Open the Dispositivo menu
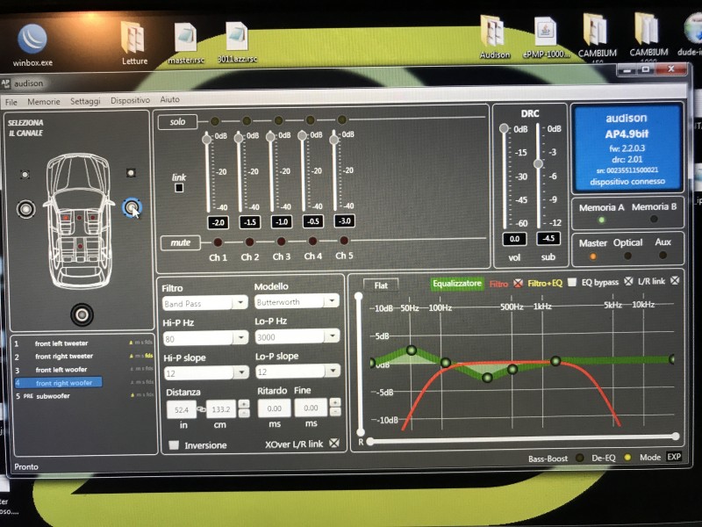The image size is (702, 527). [x=130, y=100]
